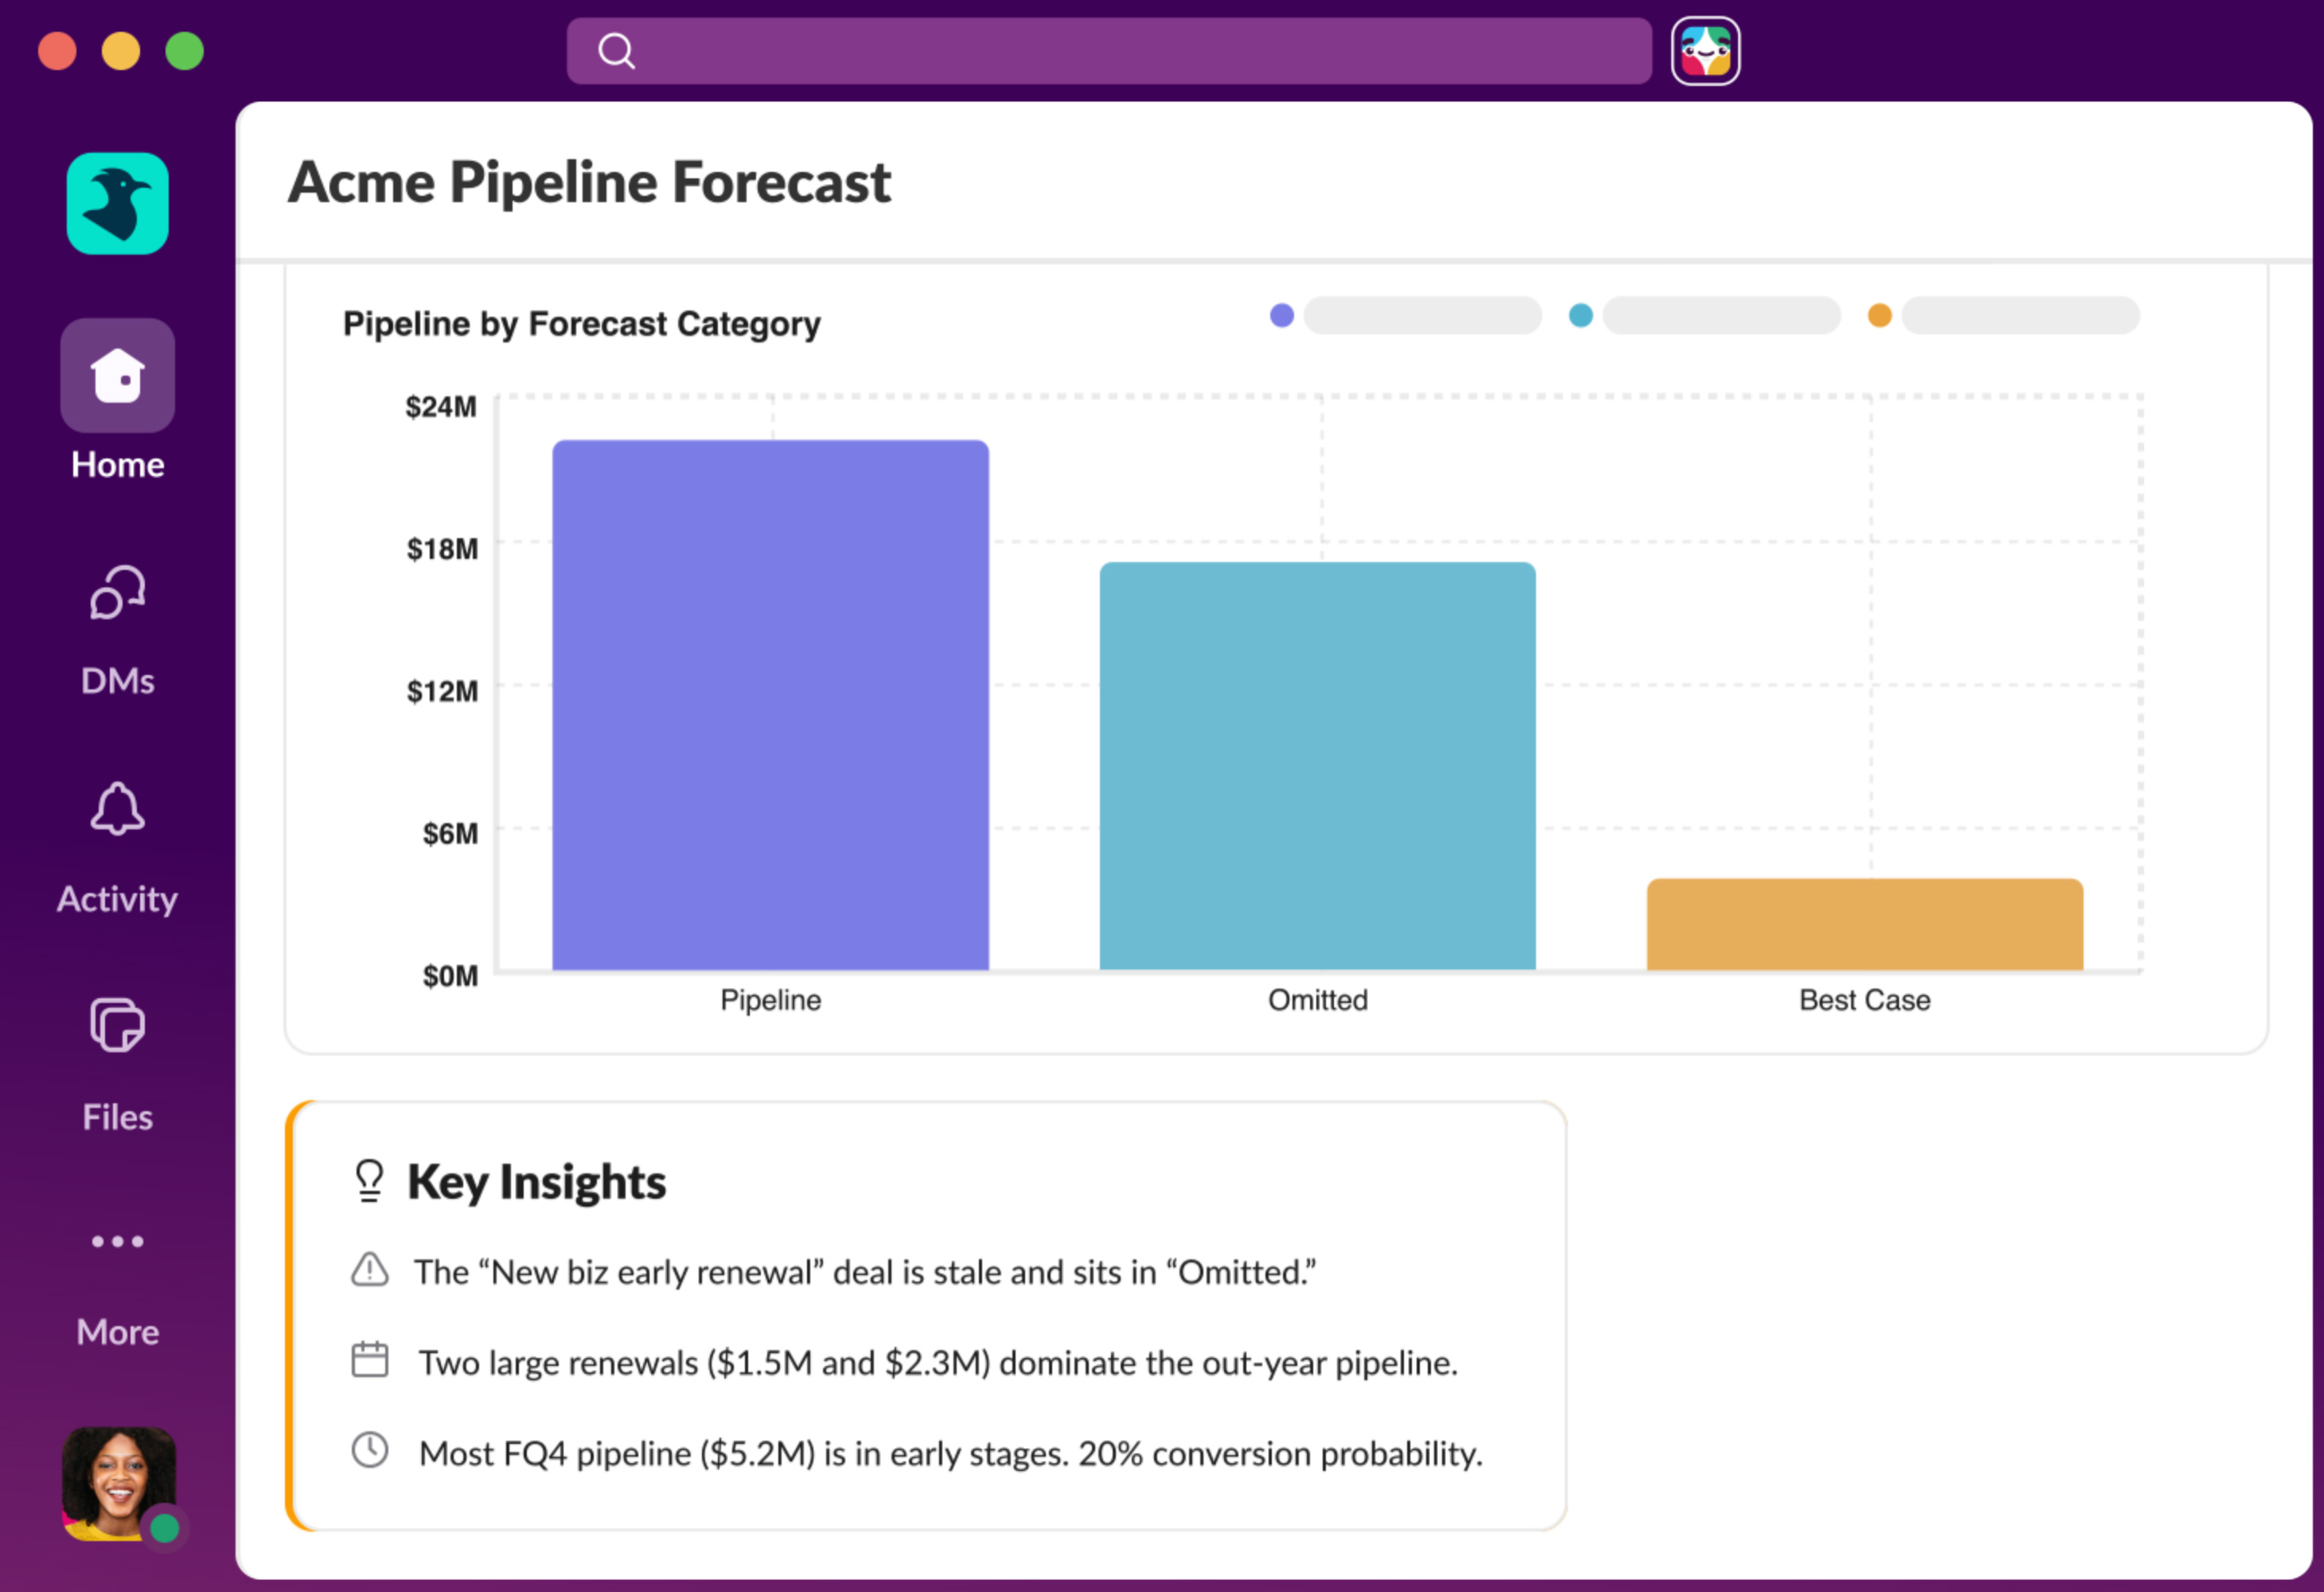2324x1592 pixels.
Task: Open the Slack AI assistant icon
Action: (1705, 50)
